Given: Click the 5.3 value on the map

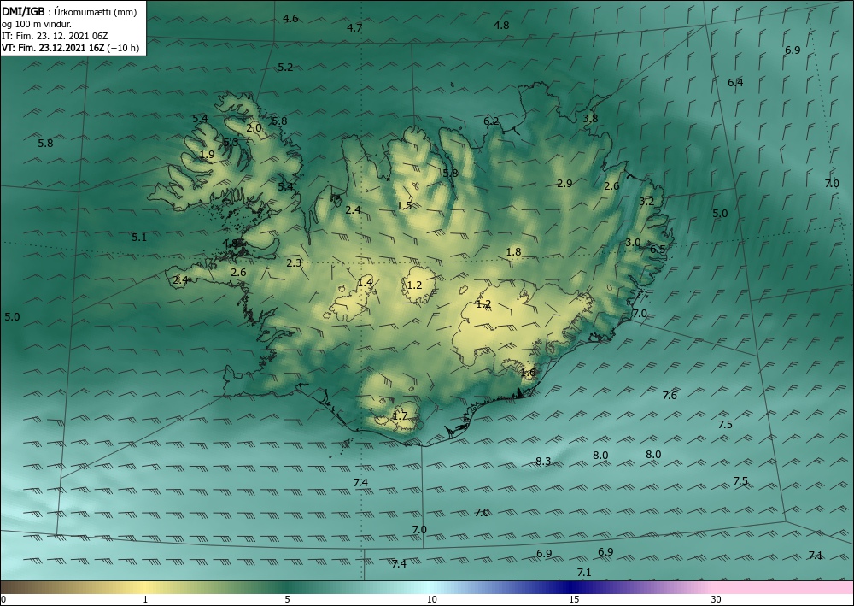Looking at the screenshot, I should pyautogui.click(x=231, y=143).
